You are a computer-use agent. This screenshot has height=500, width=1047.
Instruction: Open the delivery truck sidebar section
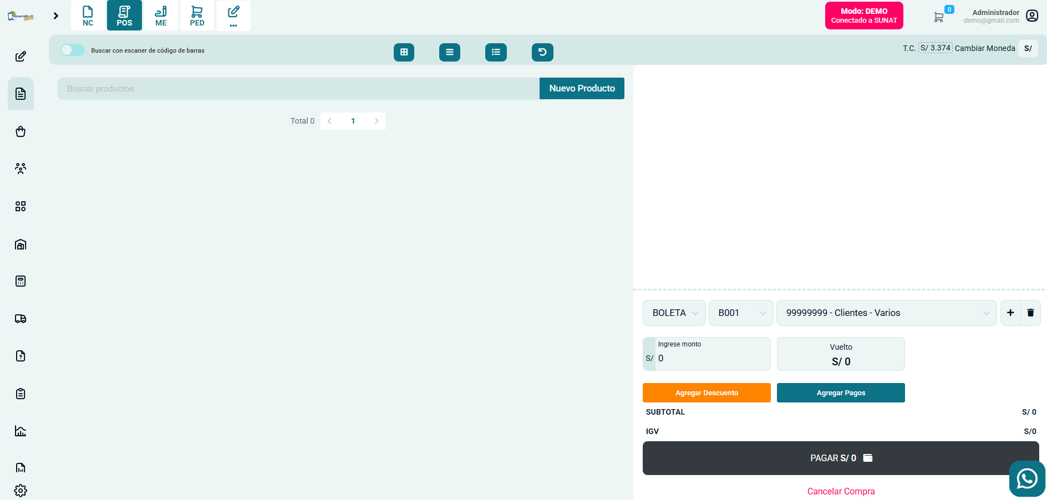click(21, 319)
